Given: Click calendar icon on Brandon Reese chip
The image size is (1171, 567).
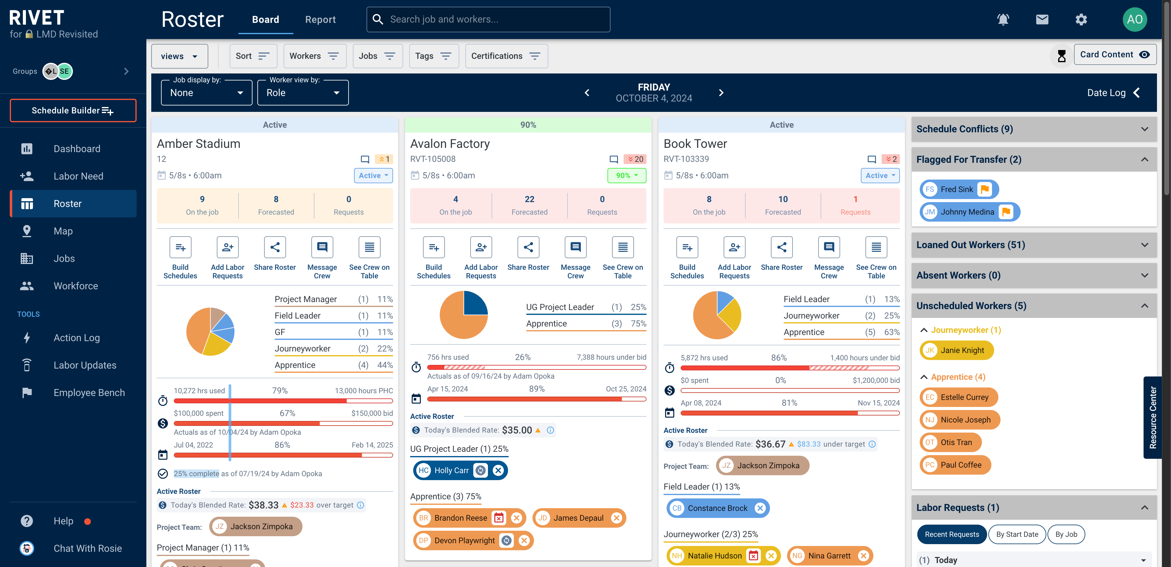Looking at the screenshot, I should click(x=499, y=518).
